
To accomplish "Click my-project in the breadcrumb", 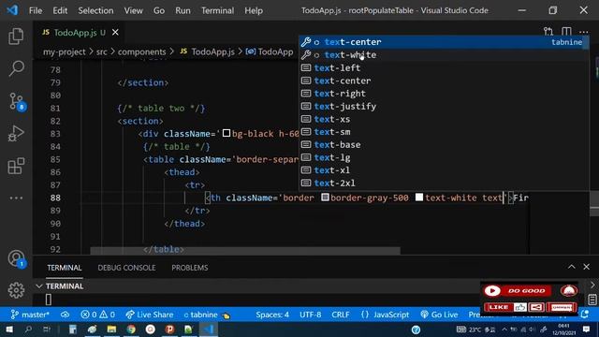I will pos(64,51).
